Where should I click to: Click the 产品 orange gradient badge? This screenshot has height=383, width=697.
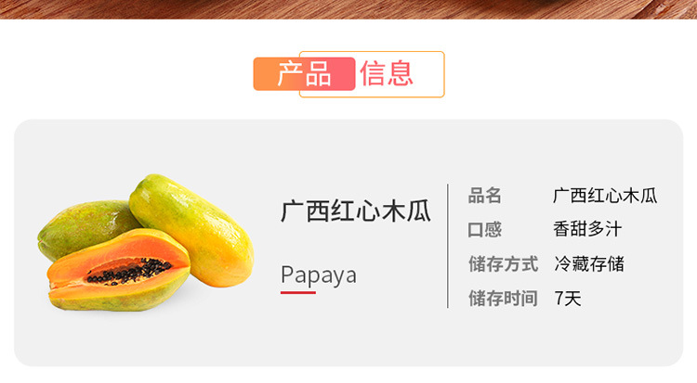pos(304,73)
